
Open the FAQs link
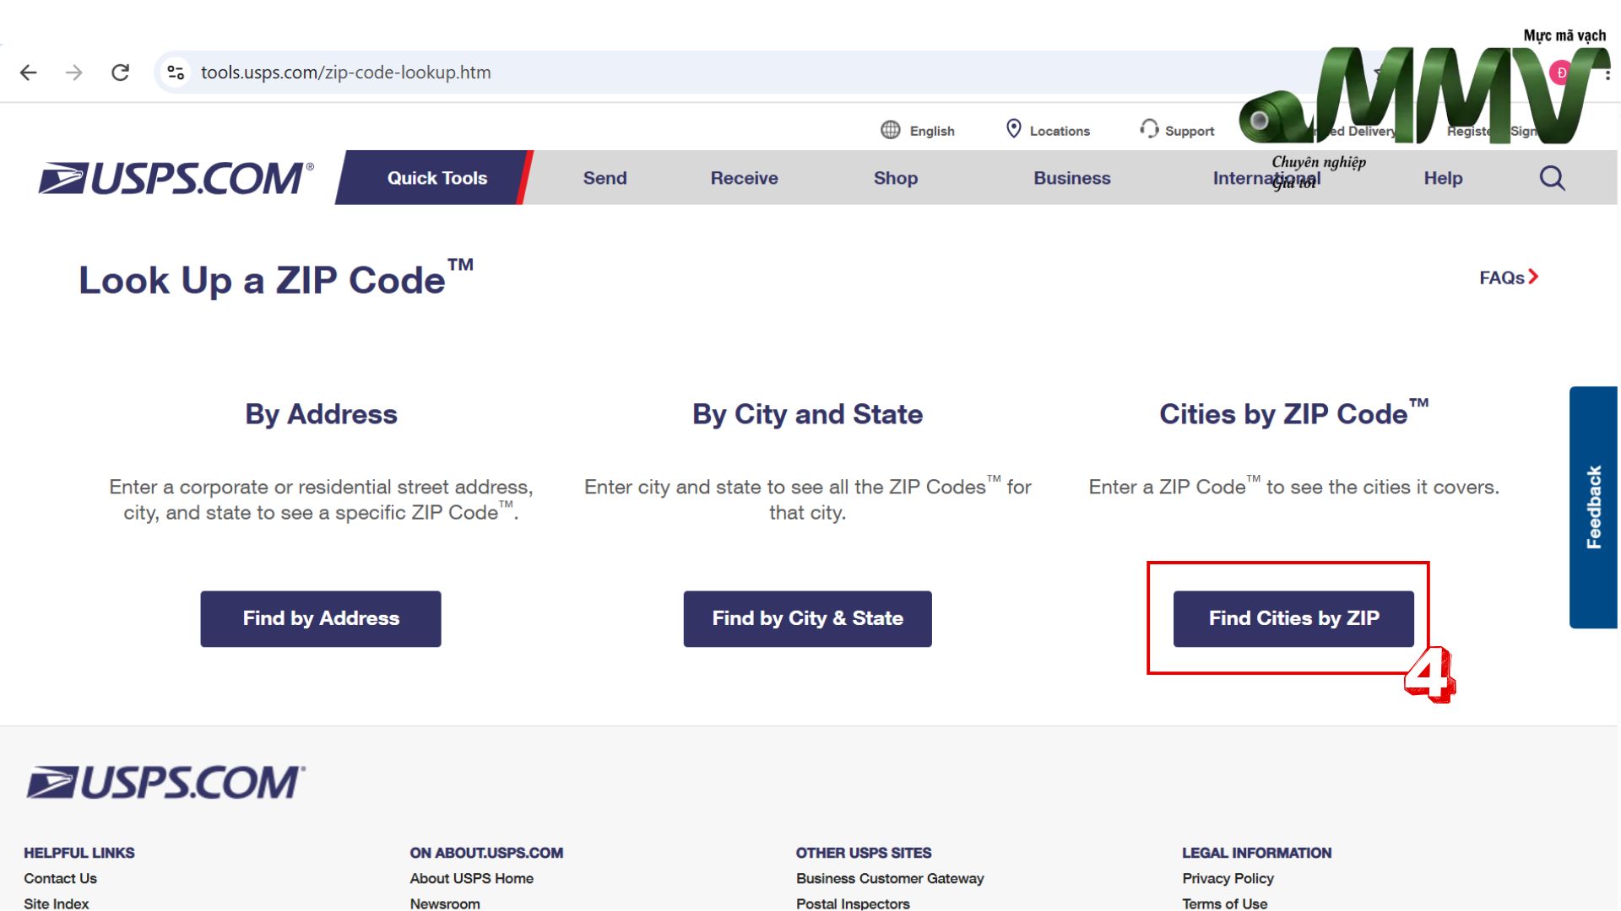pyautogui.click(x=1509, y=278)
